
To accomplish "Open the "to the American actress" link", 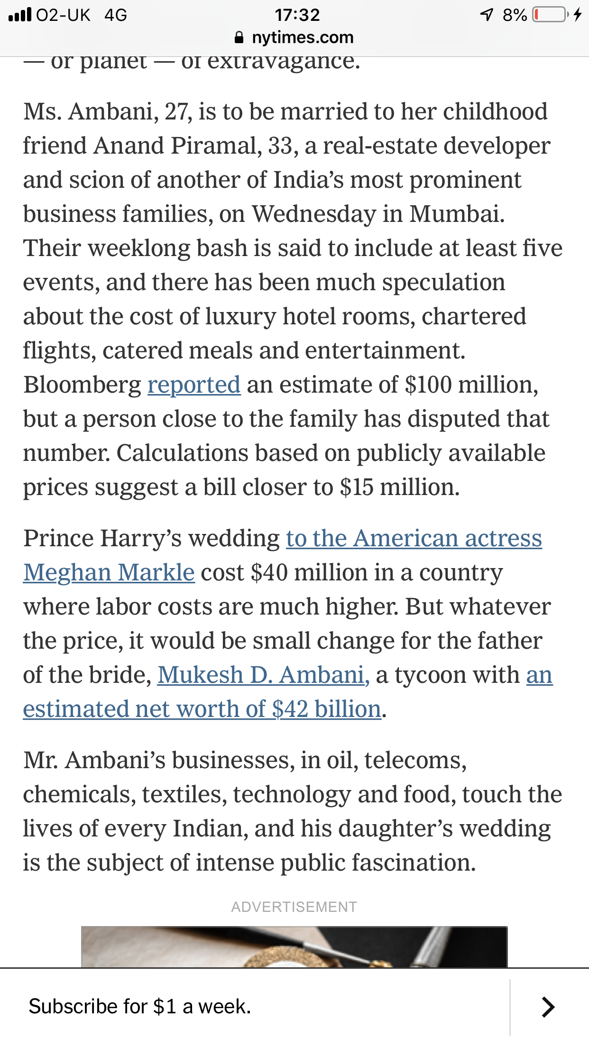I will click(x=414, y=538).
